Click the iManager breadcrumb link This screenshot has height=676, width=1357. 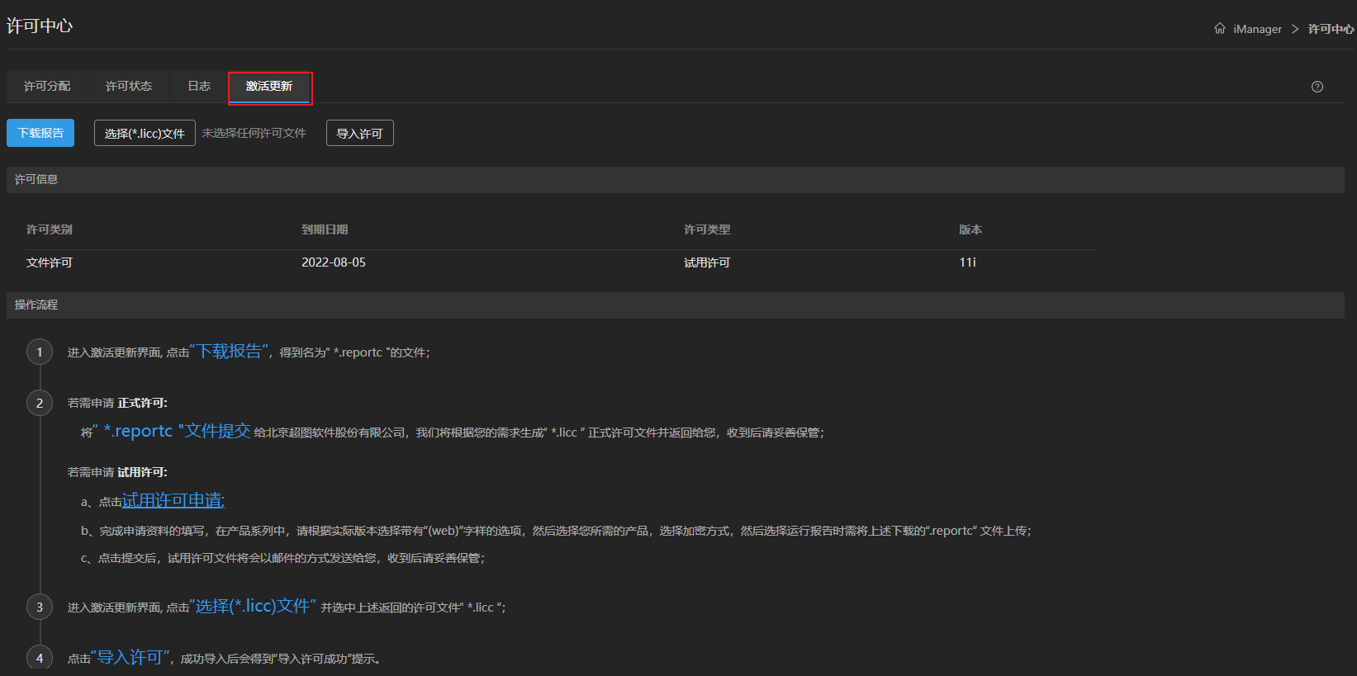pos(1257,29)
